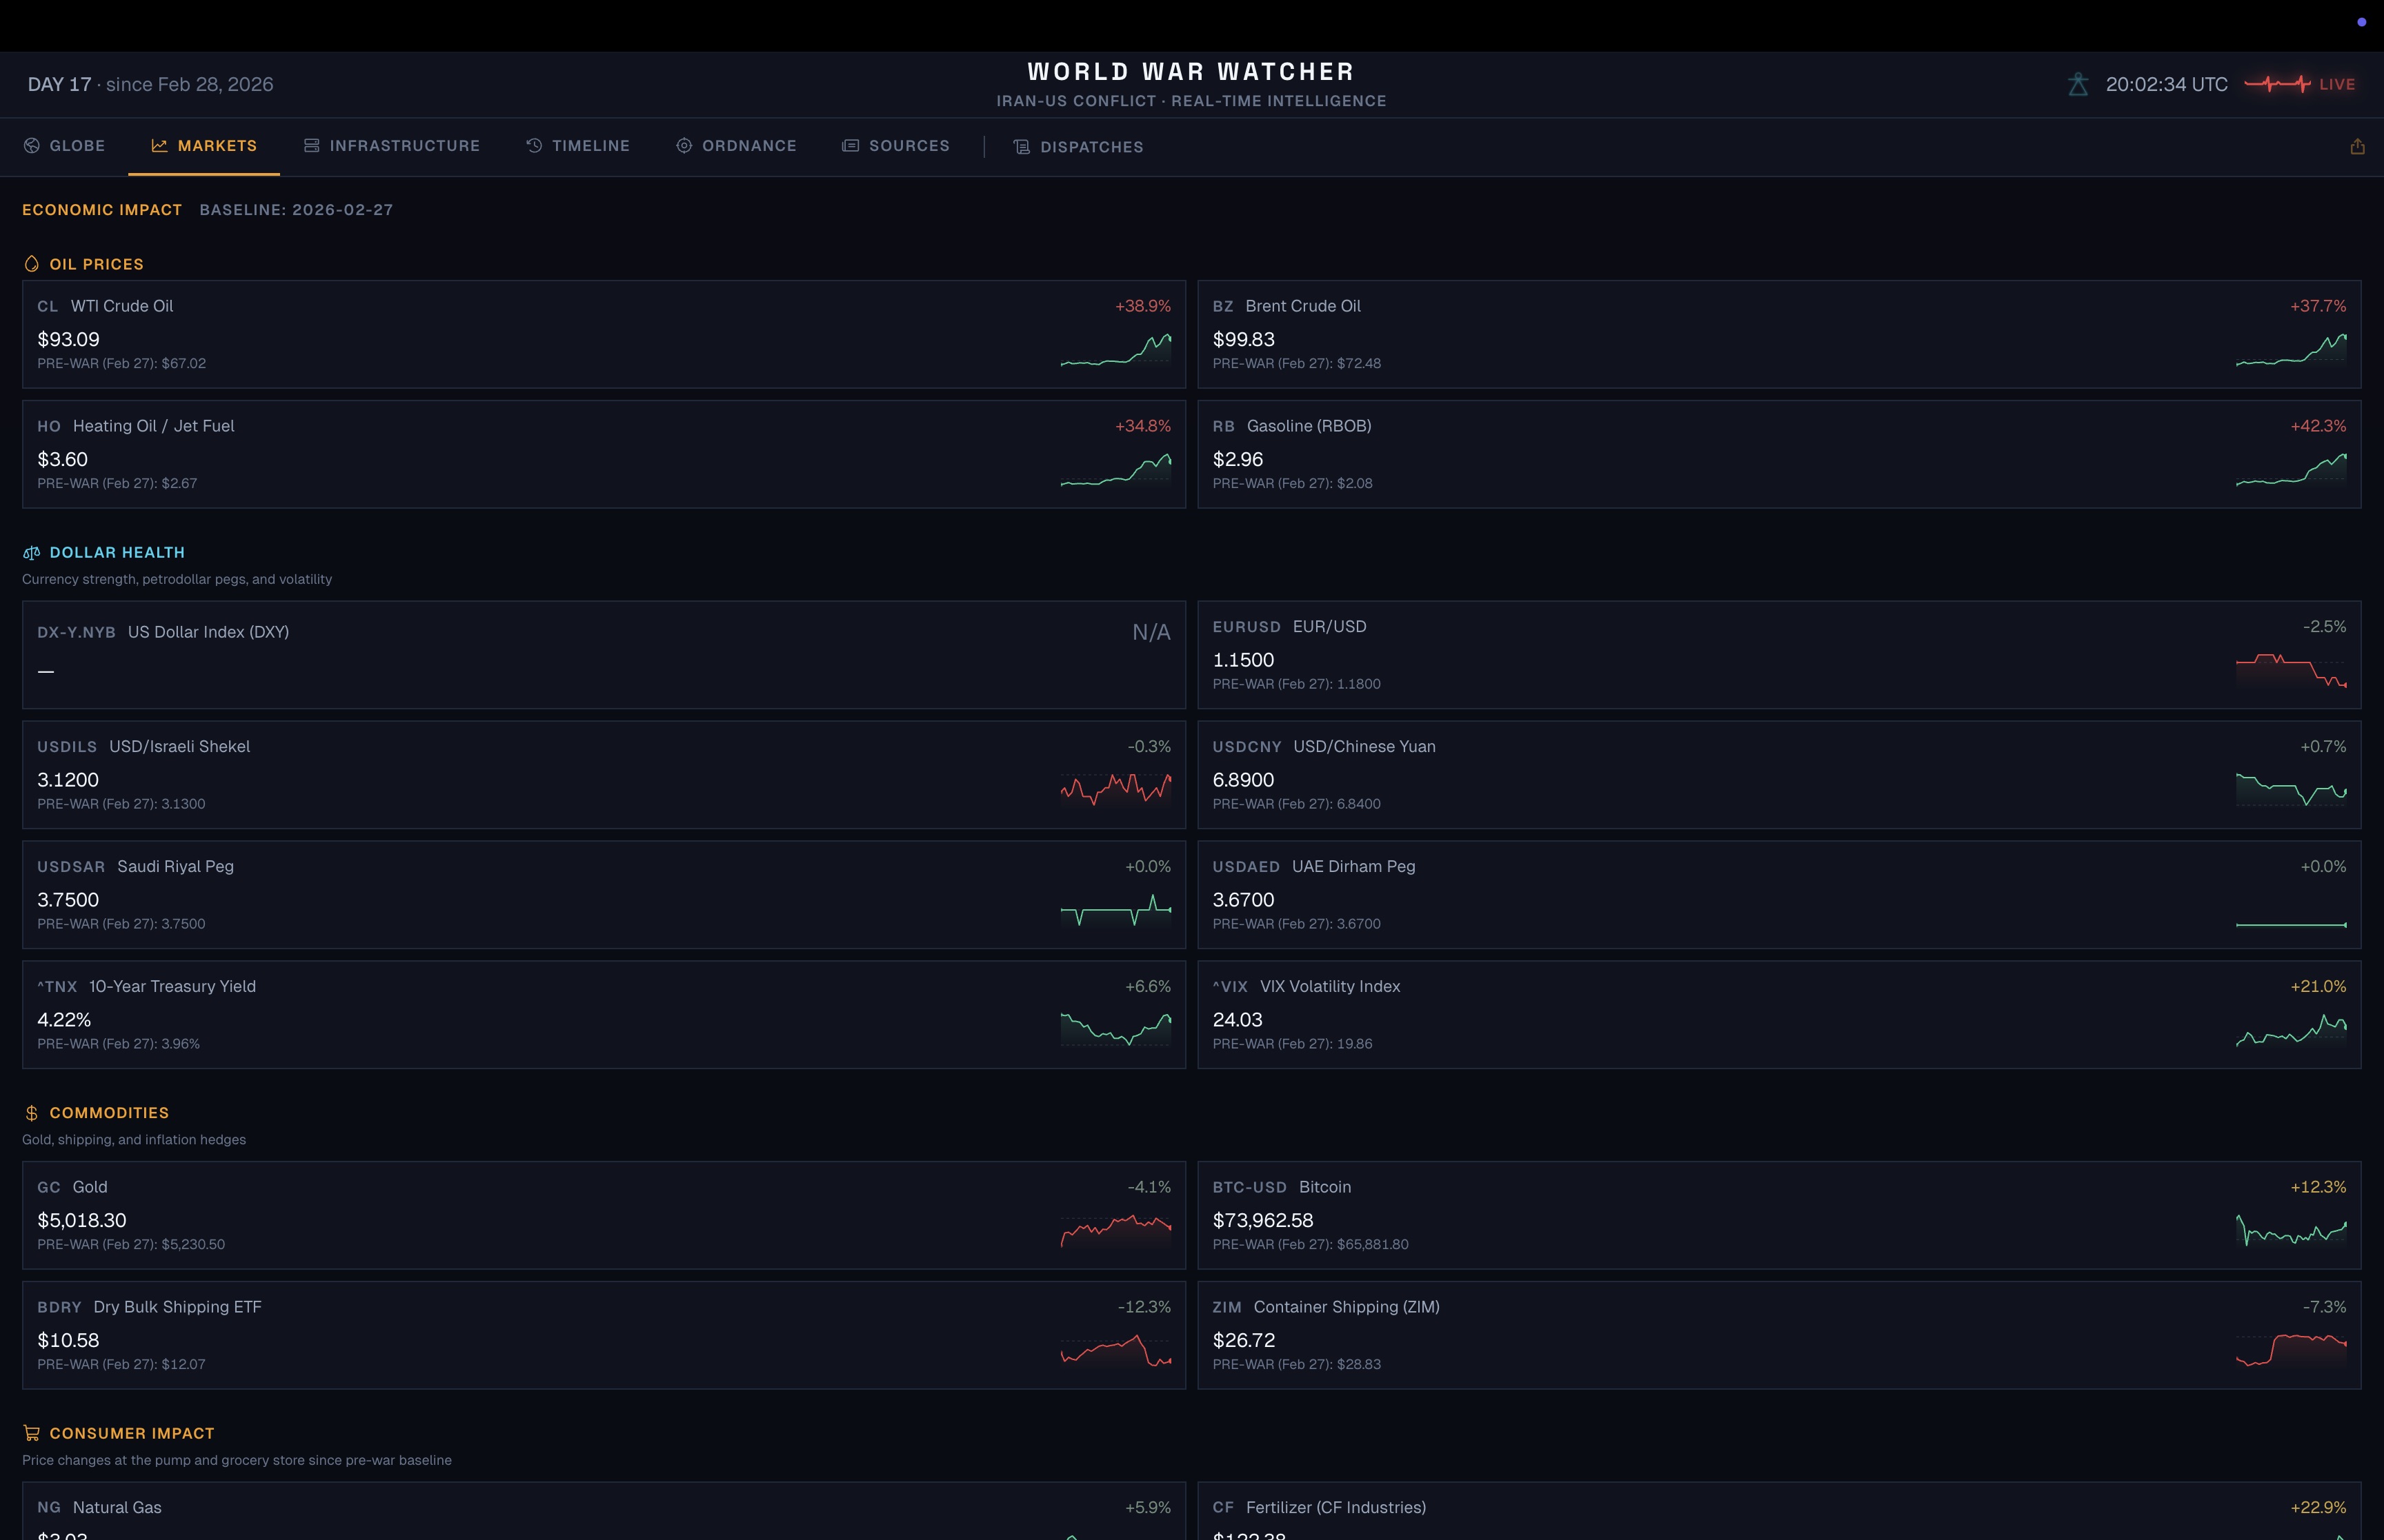This screenshot has height=1540, width=2384.
Task: Click the share icon in the top right
Action: coord(2357,147)
